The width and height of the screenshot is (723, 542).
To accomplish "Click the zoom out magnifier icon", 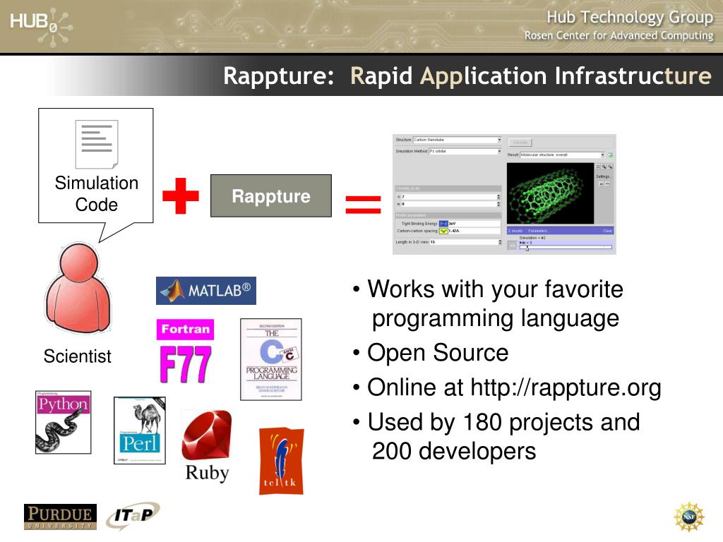I will coord(610,167).
